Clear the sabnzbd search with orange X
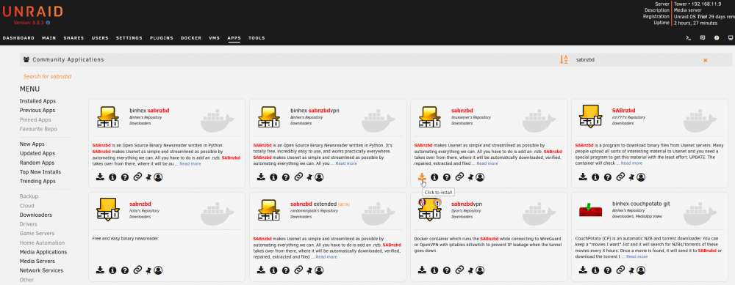Image resolution: width=735 pixels, height=285 pixels. tap(705, 60)
